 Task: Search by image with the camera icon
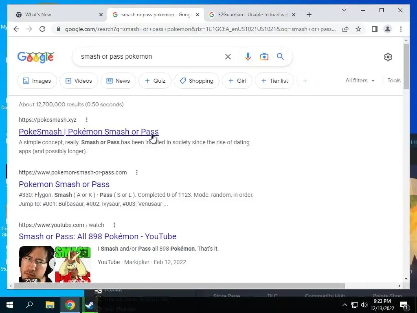[x=264, y=57]
